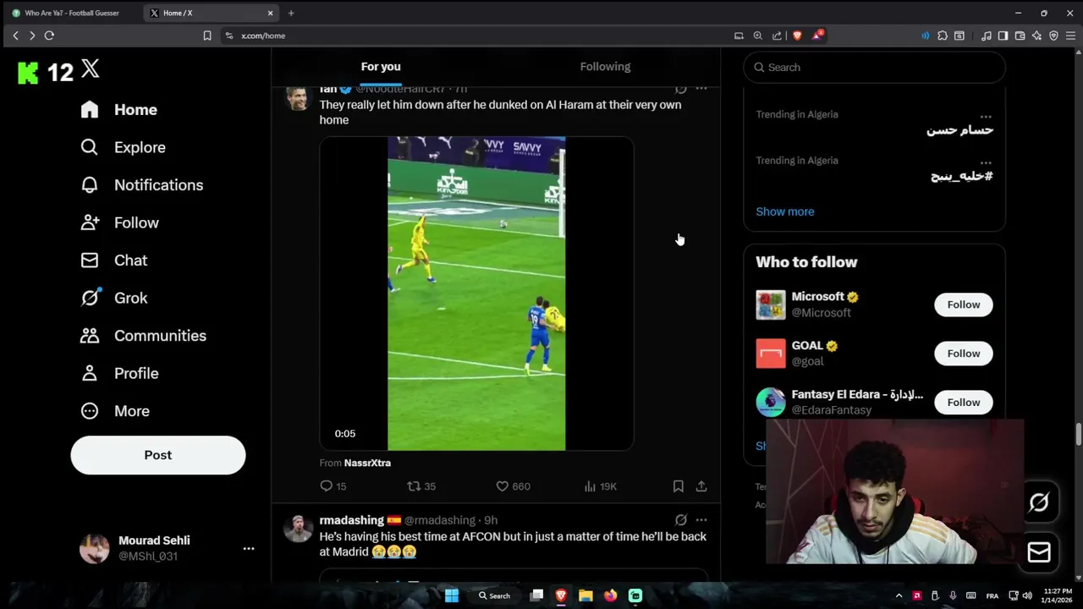Screen dimensions: 1083x609
Task: Open the Explore page
Action: click(x=124, y=147)
